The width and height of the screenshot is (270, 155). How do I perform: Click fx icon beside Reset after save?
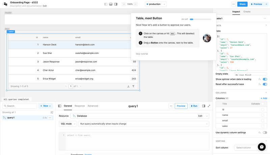point(260,84)
